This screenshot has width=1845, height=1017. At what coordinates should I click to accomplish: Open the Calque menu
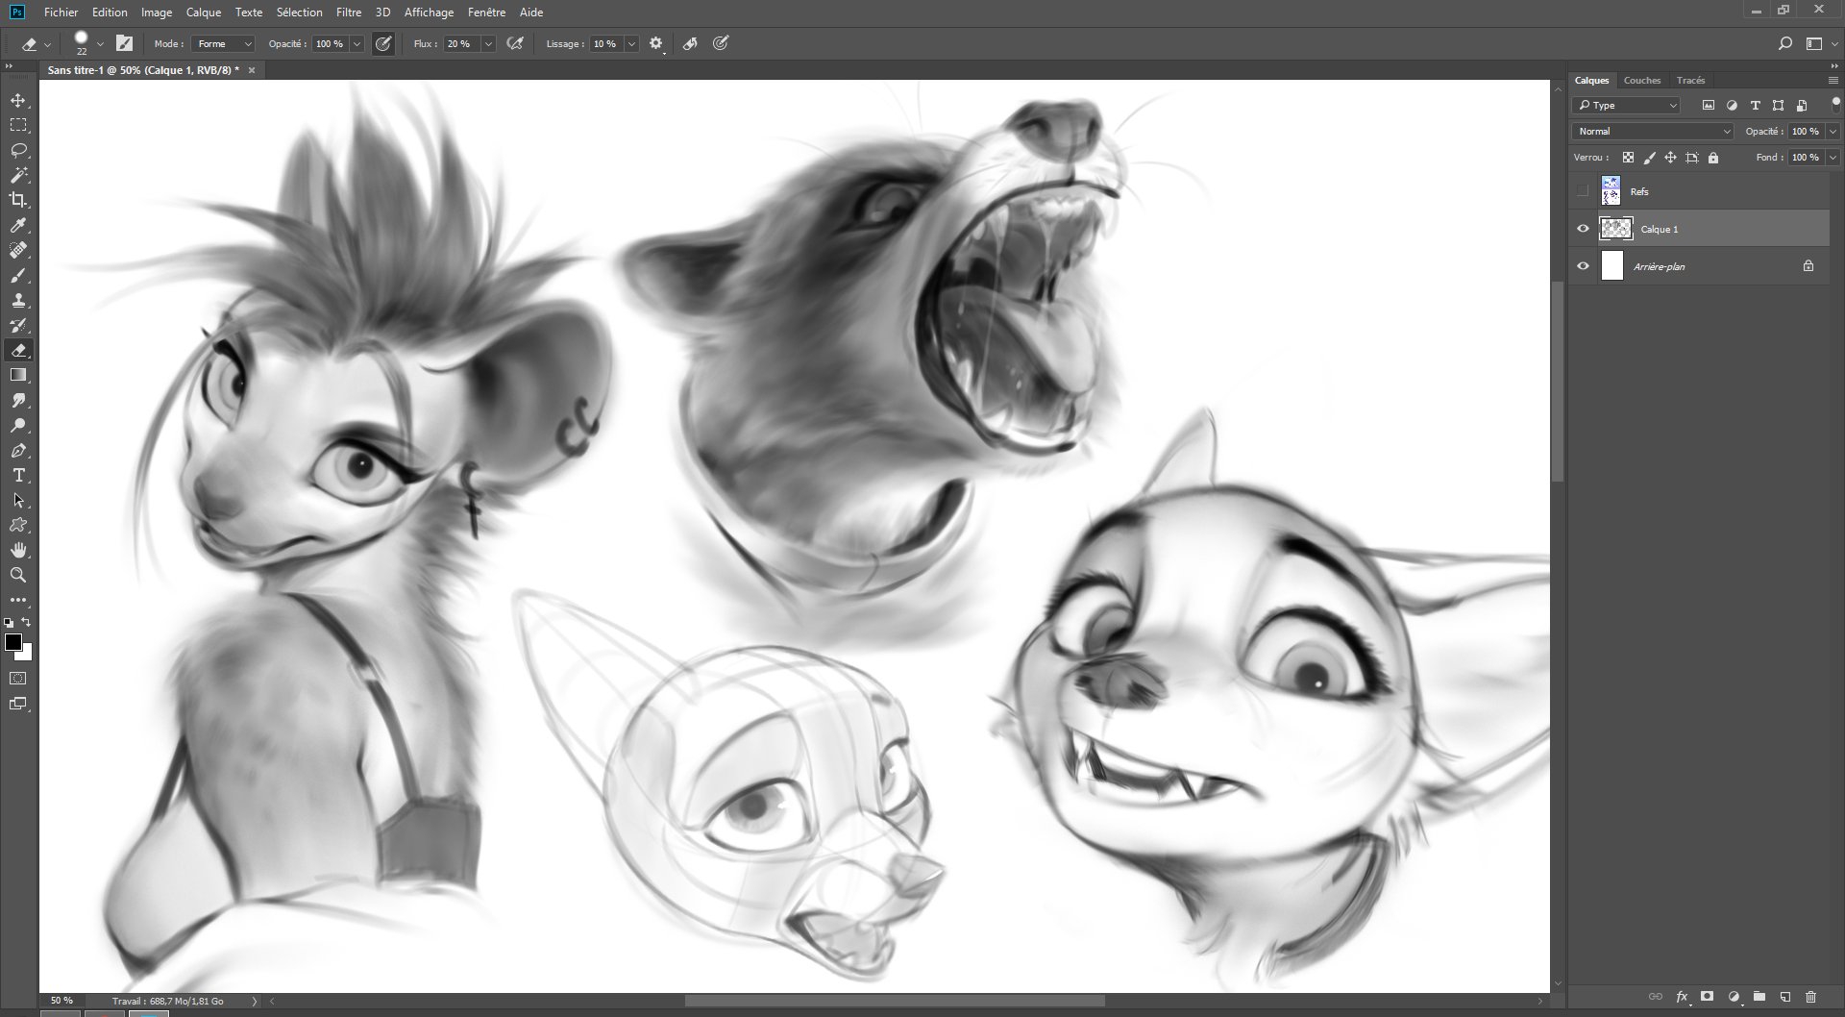pyautogui.click(x=204, y=12)
